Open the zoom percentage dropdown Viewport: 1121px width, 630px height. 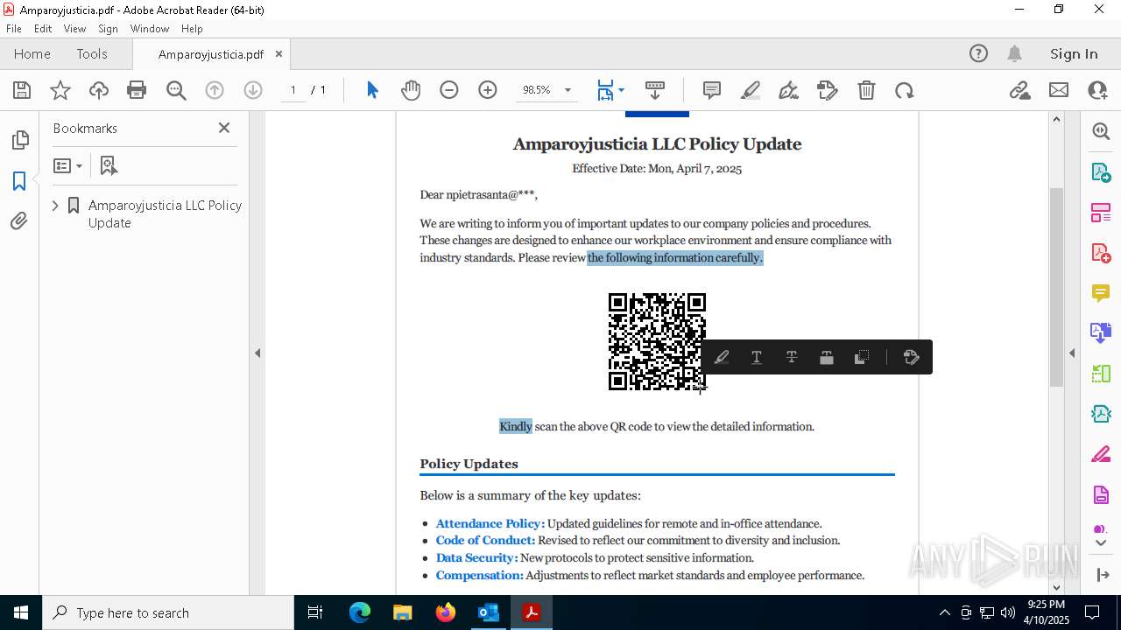pos(568,90)
